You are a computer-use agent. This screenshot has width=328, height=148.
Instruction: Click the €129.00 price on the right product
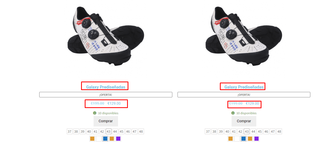252,103
